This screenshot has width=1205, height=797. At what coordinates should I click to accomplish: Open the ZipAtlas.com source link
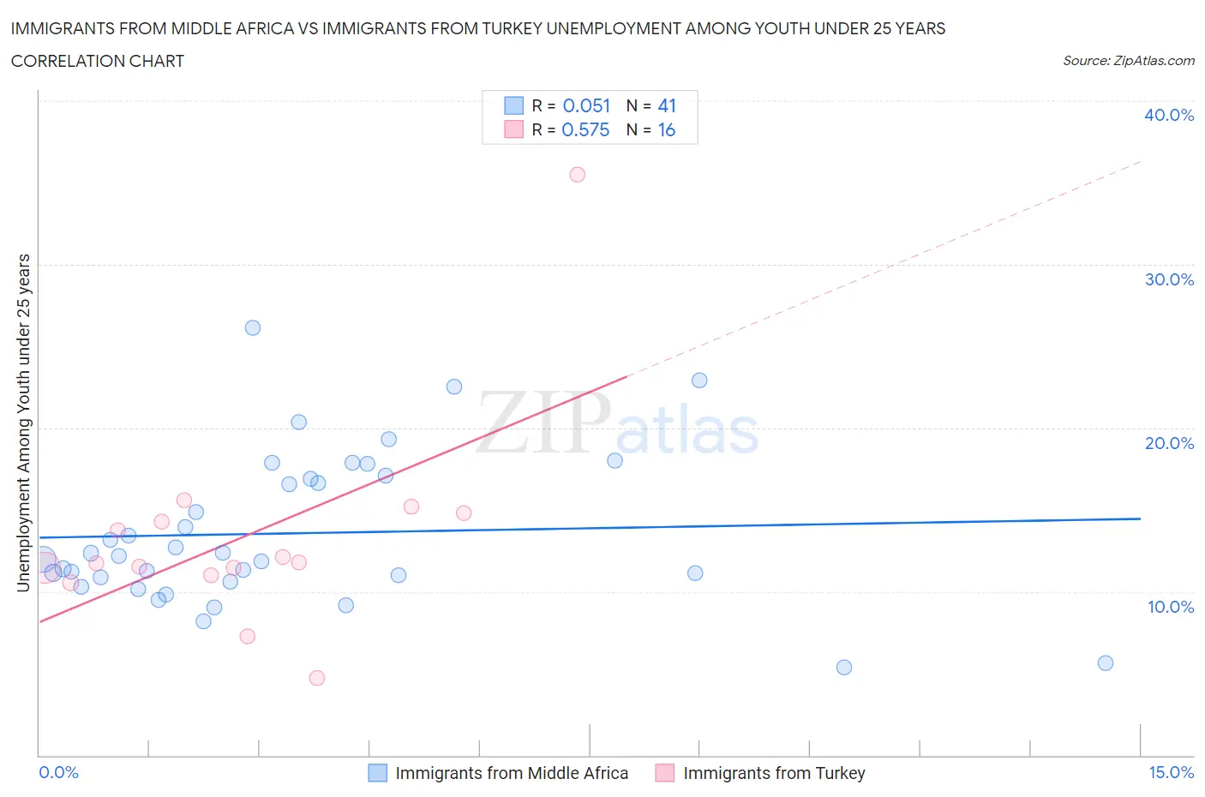1128,61
